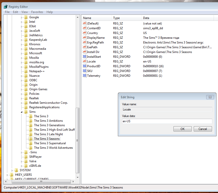Click the Value data input field
This screenshot has width=218, height=193.
pyautogui.click(x=167, y=121)
